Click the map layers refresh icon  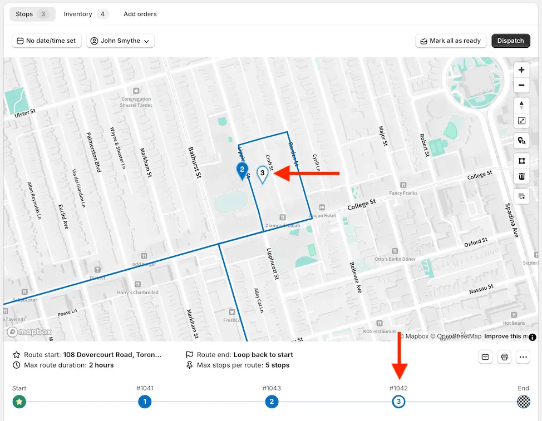pyautogui.click(x=521, y=196)
